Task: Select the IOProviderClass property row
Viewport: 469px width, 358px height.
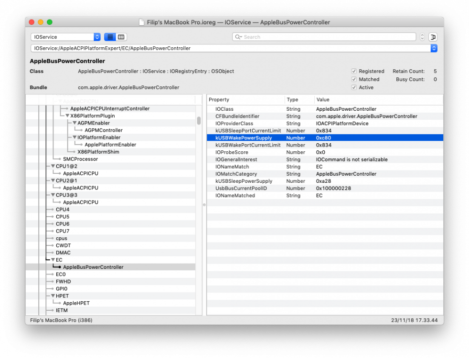Action: coord(325,124)
